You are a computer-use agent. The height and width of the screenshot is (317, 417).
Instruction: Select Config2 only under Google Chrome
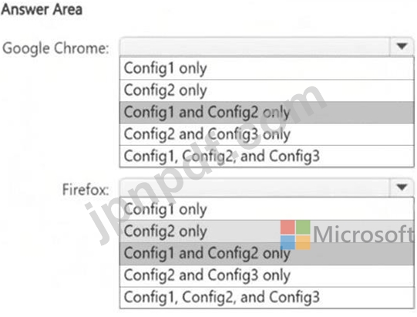coord(267,90)
